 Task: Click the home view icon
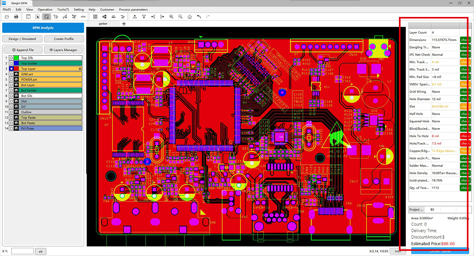point(190,17)
